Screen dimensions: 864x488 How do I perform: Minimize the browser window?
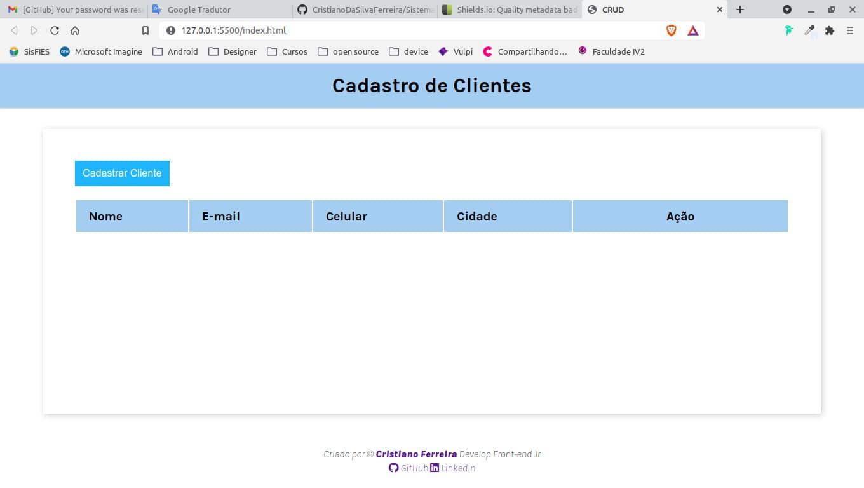click(x=811, y=10)
